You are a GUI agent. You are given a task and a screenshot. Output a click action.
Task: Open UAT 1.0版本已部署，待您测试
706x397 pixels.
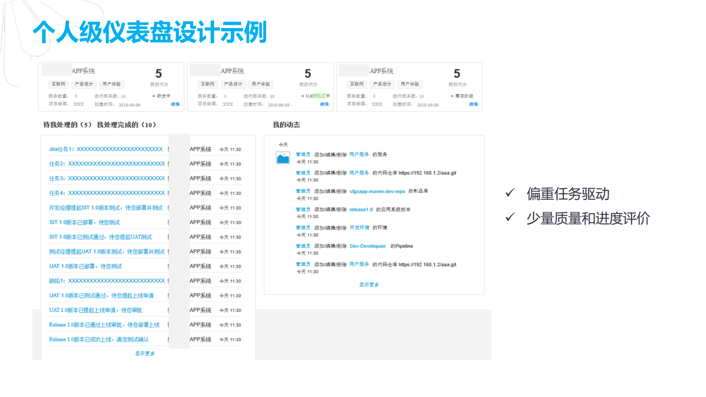(85, 266)
